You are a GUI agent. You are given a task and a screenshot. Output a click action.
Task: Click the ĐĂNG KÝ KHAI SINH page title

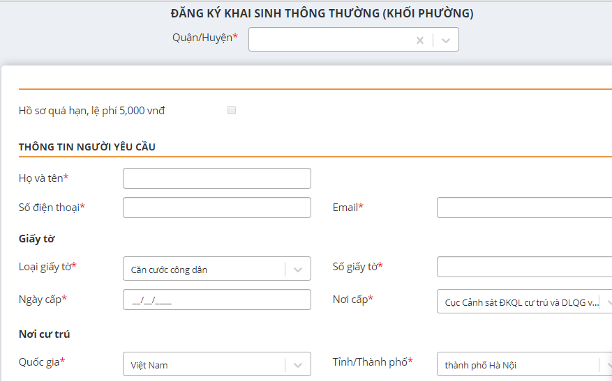point(322,13)
